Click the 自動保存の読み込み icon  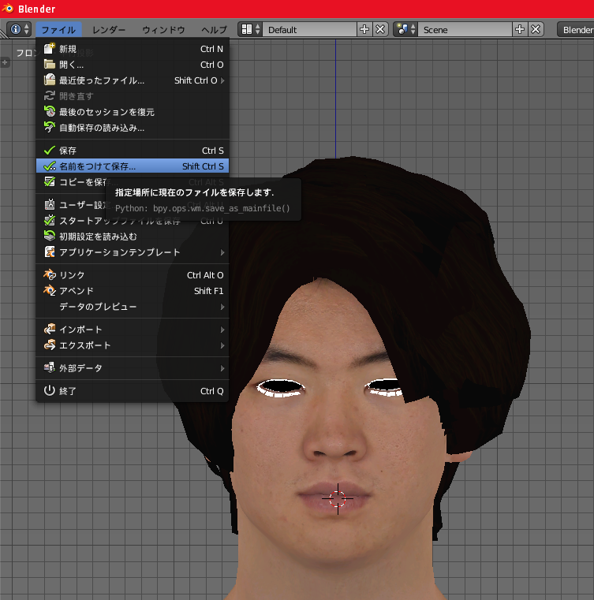(x=50, y=128)
